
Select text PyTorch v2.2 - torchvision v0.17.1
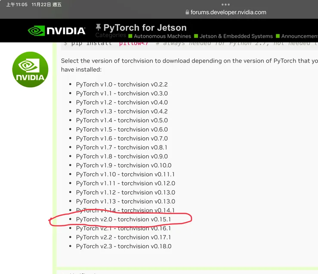[123, 237]
